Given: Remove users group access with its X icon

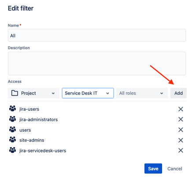Looking at the screenshot, I should [181, 130].
